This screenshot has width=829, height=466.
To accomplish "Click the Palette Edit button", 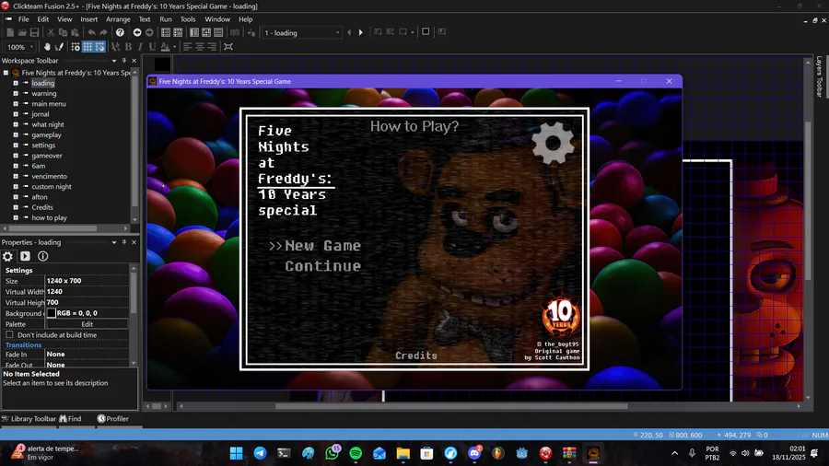I will click(x=88, y=324).
